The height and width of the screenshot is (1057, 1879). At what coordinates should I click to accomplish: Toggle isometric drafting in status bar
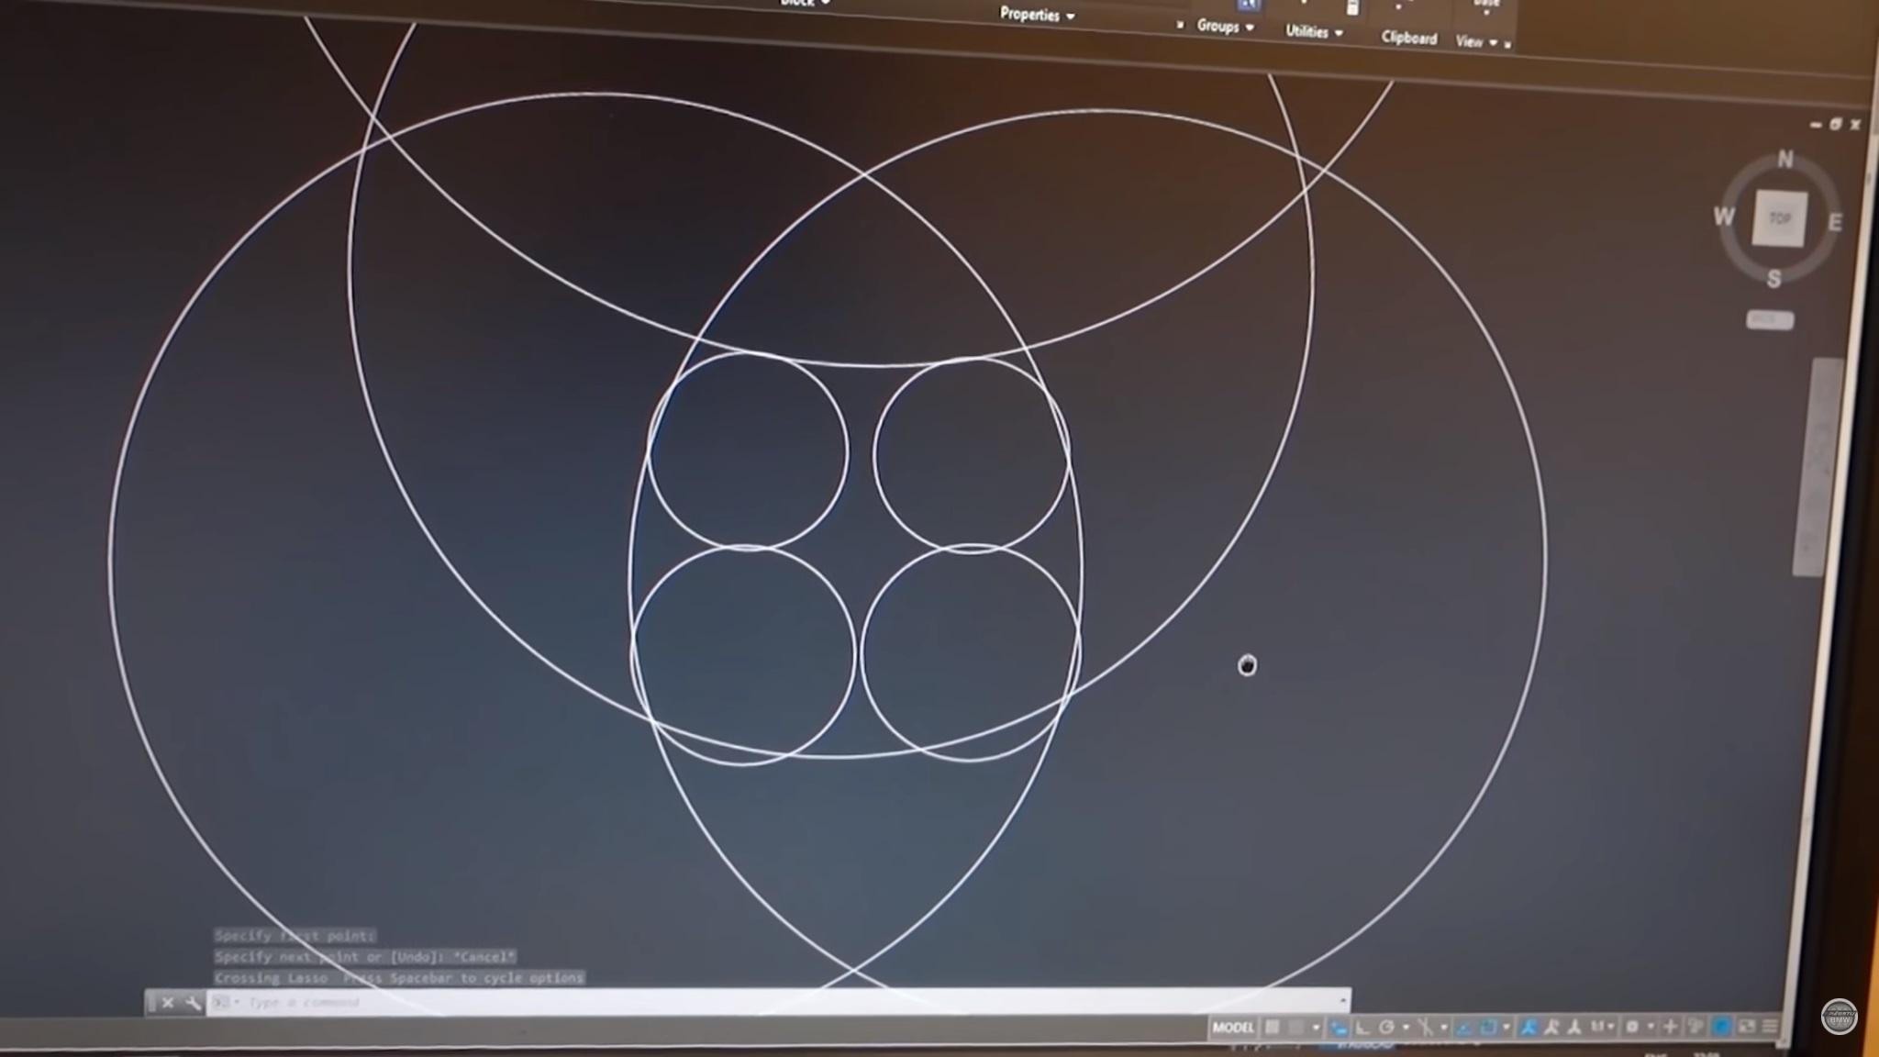[1426, 1028]
